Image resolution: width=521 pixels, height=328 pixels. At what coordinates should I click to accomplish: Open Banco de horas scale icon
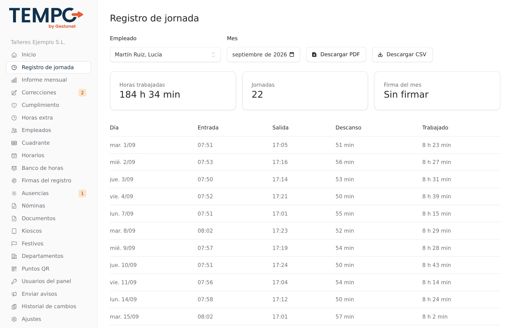pyautogui.click(x=14, y=168)
